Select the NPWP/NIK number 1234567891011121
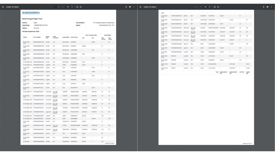 (41, 25)
